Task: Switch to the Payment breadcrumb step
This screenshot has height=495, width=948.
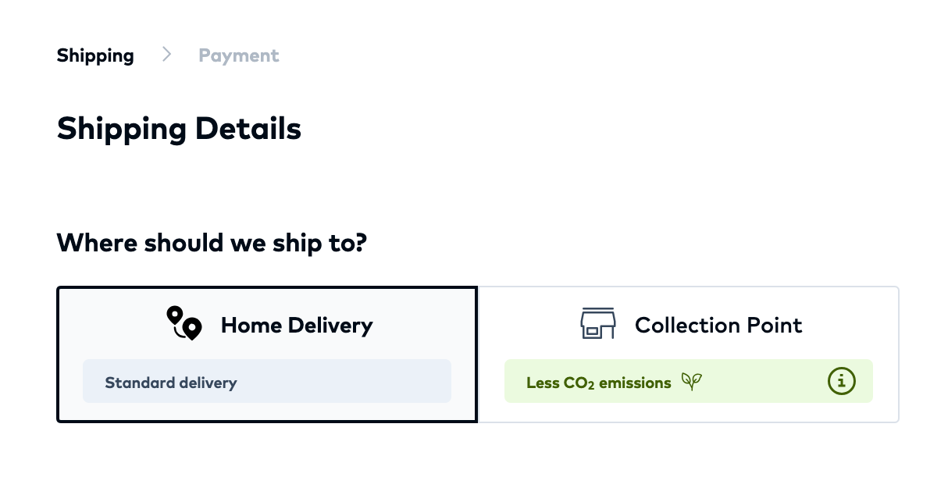Action: click(238, 55)
